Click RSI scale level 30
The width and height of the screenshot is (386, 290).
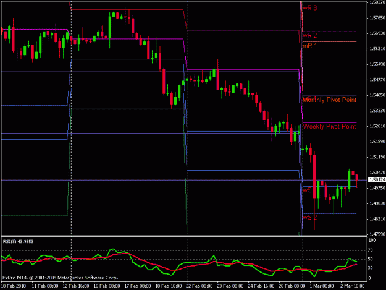371,268
